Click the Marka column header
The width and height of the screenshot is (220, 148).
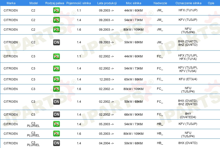(x=11, y=3)
